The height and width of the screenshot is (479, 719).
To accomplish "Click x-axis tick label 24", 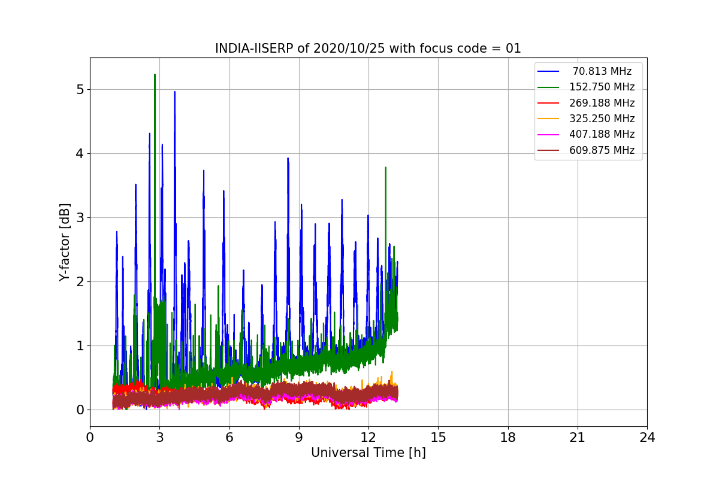I will pos(647,438).
